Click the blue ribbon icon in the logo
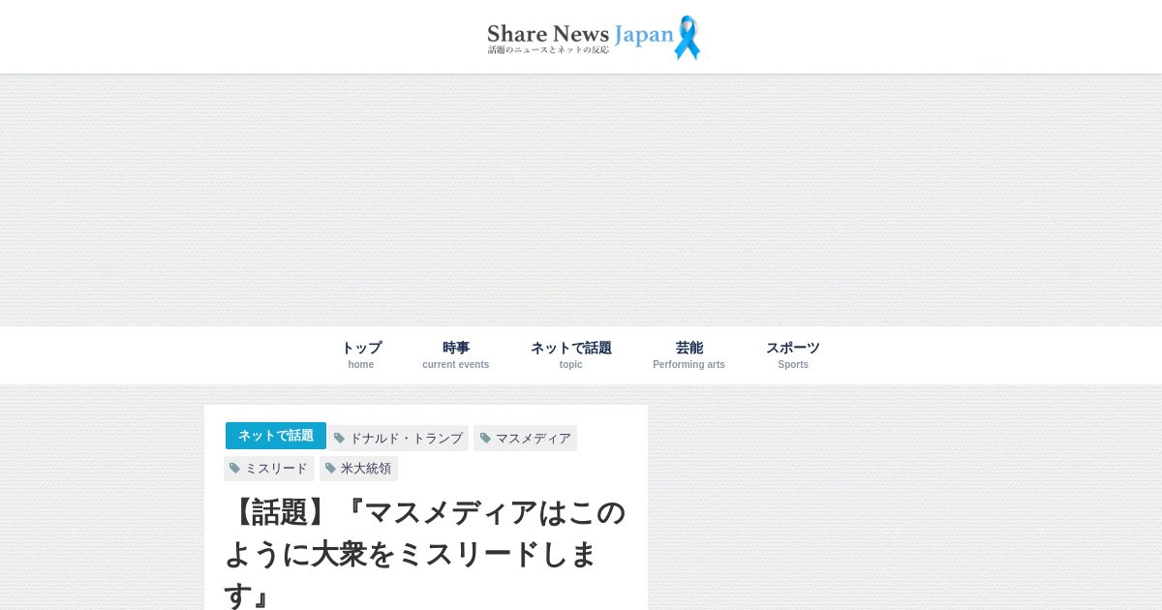 [687, 38]
